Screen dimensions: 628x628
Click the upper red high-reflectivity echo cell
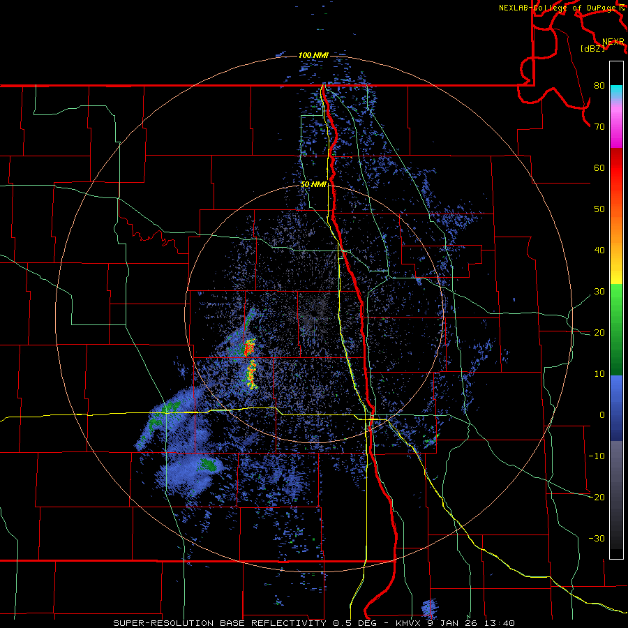pyautogui.click(x=250, y=347)
